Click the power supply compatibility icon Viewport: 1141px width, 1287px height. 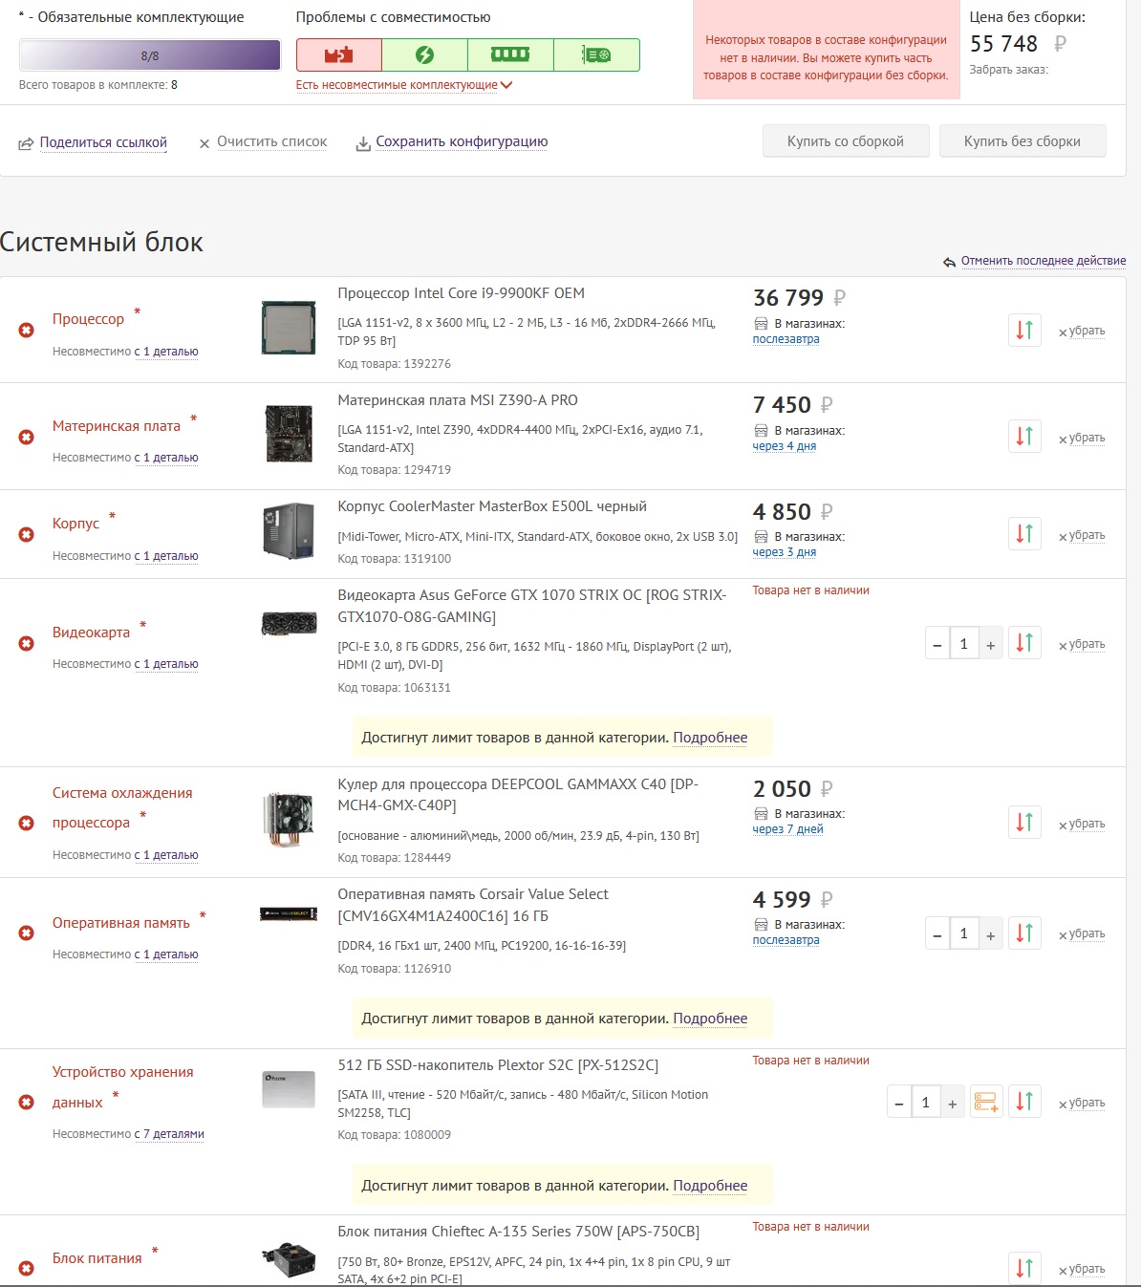pos(424,55)
